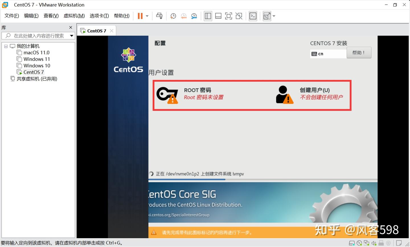Open the 帮助(H) menu
Image resolution: width=410 pixels, height=247 pixels.
(x=122, y=16)
